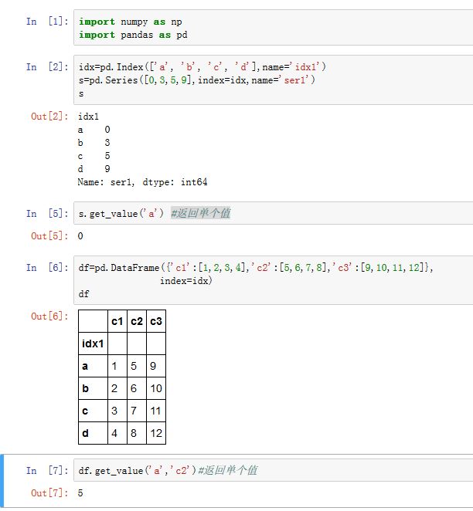
Task: Click the lone 'df' line in cell In [6]
Action: click(83, 294)
